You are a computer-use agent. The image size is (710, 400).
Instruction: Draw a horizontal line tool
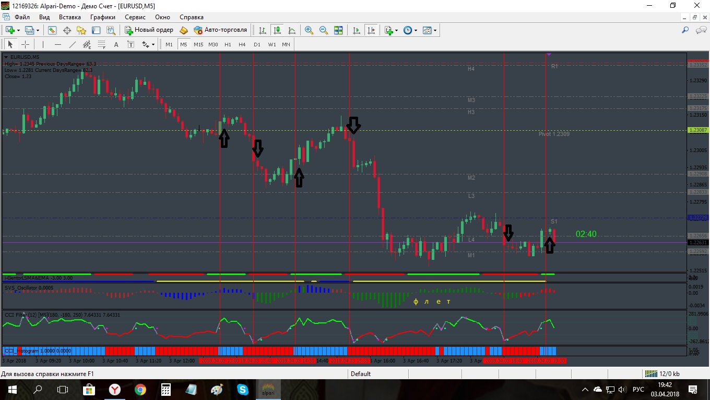(57, 44)
